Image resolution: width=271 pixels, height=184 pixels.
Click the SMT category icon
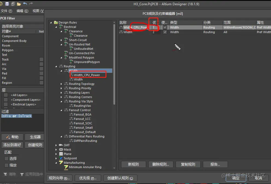(x=61, y=145)
